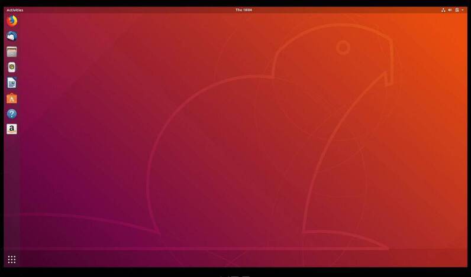This screenshot has height=277, width=471.
Task: Open the Amazon launcher in dock
Action: click(12, 129)
